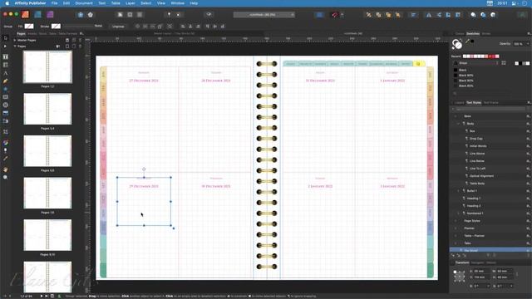Select the Heading 1 text style
Screen dimensions: 532x299
[x=473, y=199]
